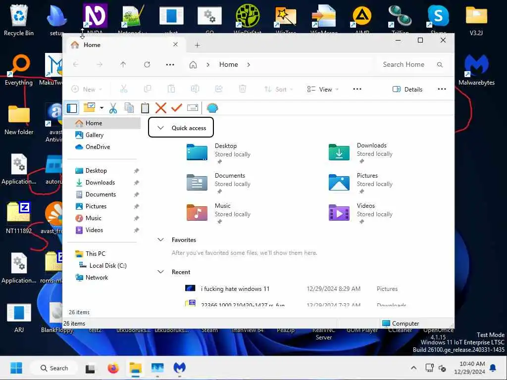The width and height of the screenshot is (507, 380).
Task: Click the folder select icon in classic toolbar
Action: point(89,107)
